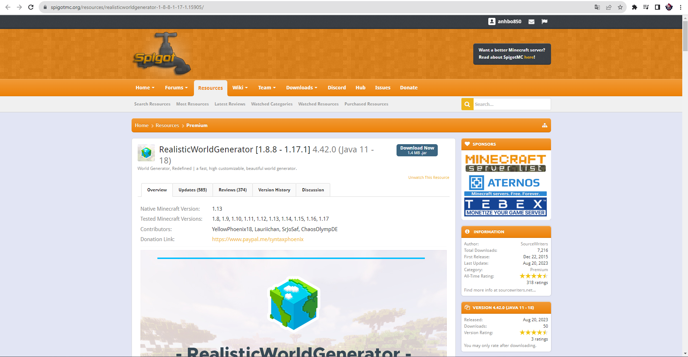Open Discord from navigation bar
Image resolution: width=688 pixels, height=357 pixels.
point(337,88)
